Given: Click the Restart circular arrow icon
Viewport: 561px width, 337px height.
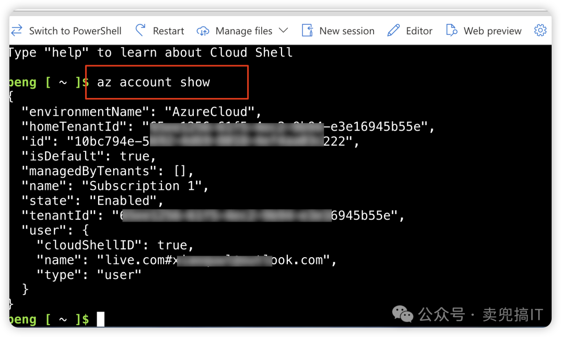Looking at the screenshot, I should [x=140, y=31].
